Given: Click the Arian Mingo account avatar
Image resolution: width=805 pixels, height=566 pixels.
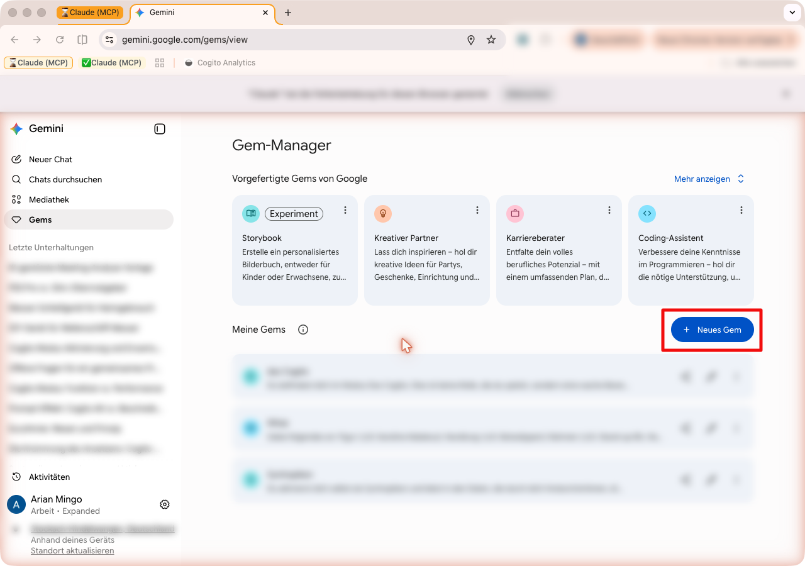Looking at the screenshot, I should pyautogui.click(x=16, y=504).
